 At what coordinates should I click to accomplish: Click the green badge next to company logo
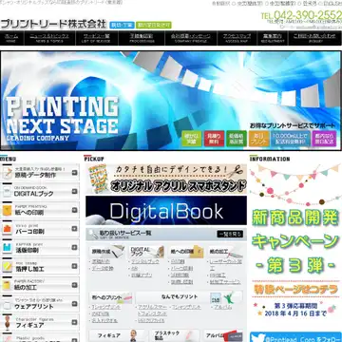pos(154,25)
